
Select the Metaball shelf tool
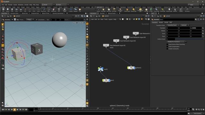(76, 10)
